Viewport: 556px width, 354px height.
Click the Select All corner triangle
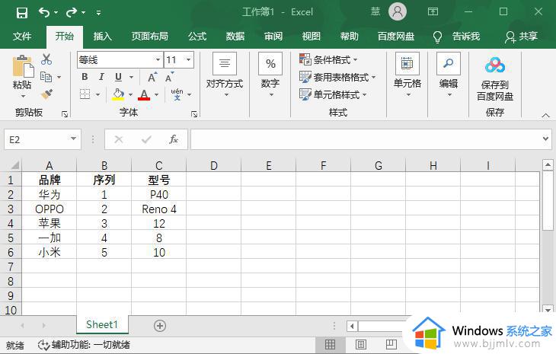(15, 165)
